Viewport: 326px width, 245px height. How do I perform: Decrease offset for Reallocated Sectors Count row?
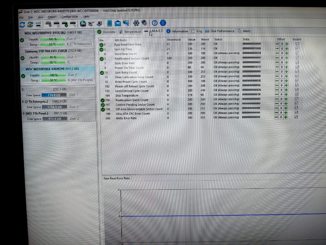277,58
